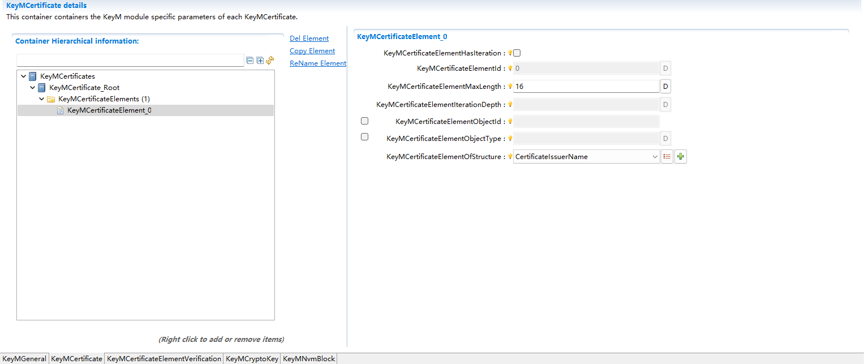Collapse the KeyMCertificate_Root node
Screen dimensions: 865x364
pyautogui.click(x=32, y=87)
